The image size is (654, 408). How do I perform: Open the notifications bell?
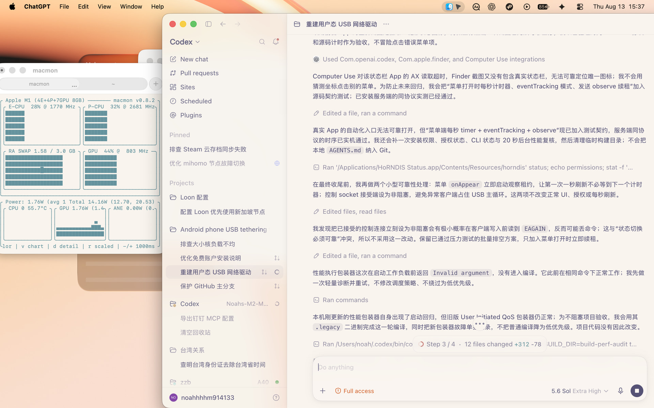[276, 42]
